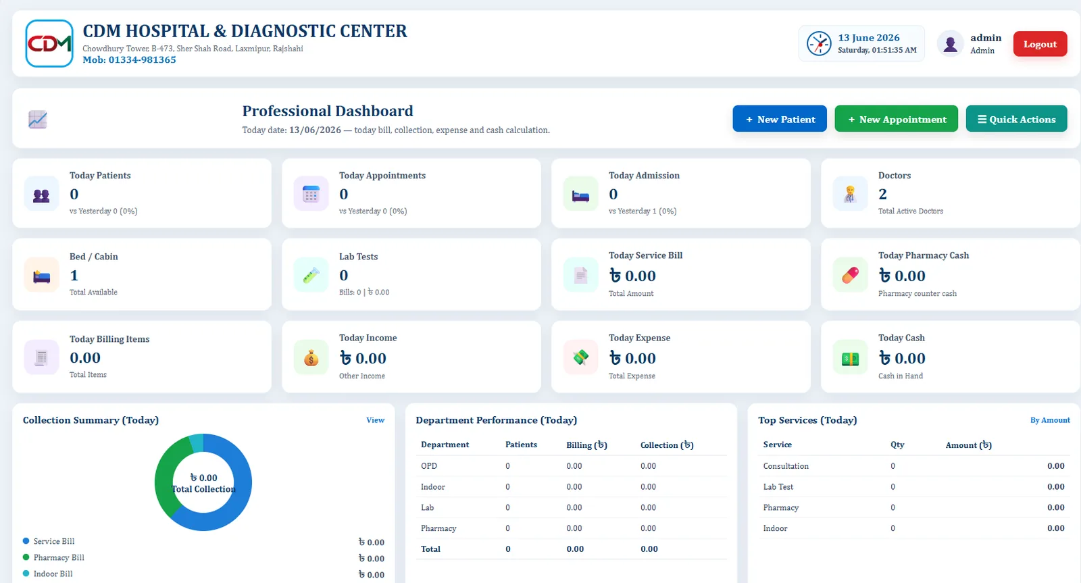Click the Today Admission bed icon
This screenshot has width=1081, height=583.
tap(580, 194)
